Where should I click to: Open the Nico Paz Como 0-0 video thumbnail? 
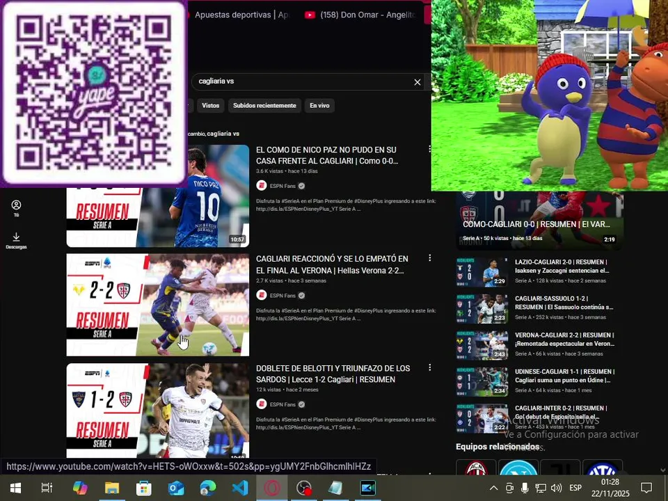pos(158,196)
